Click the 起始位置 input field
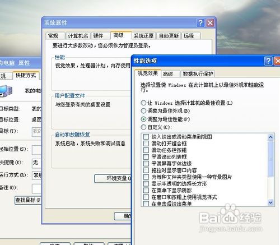 tap(36, 150)
